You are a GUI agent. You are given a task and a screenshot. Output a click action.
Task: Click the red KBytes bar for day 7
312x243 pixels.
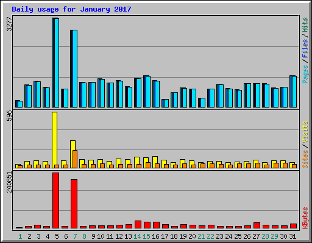point(74,204)
